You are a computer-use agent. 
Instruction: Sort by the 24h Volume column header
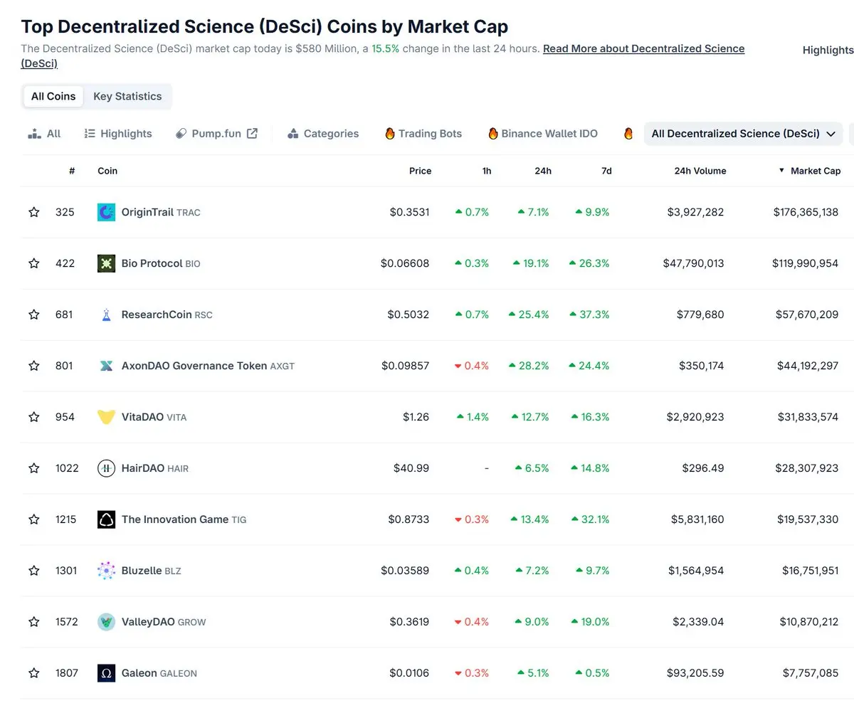[700, 171]
